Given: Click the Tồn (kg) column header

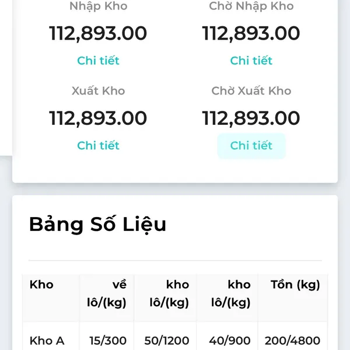Looking at the screenshot, I should click(x=295, y=285).
